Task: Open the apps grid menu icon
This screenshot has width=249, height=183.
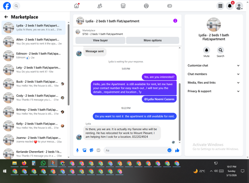Action: (220, 6)
